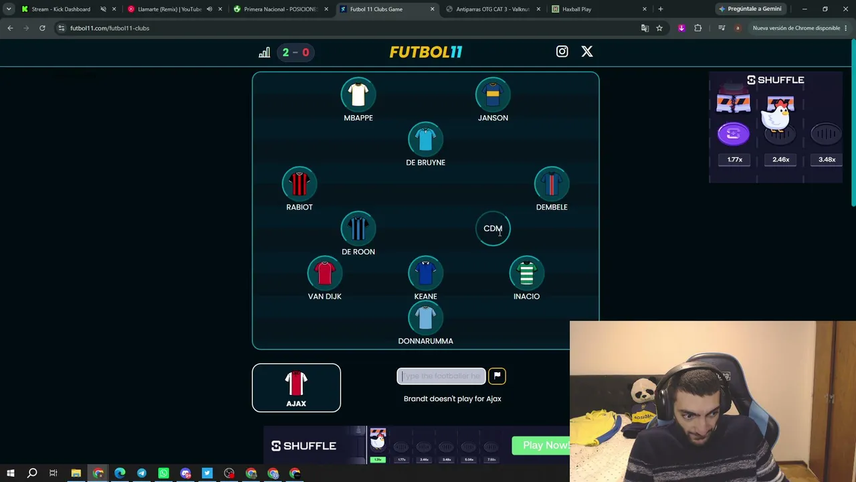Click the Ajax club card

[296, 388]
